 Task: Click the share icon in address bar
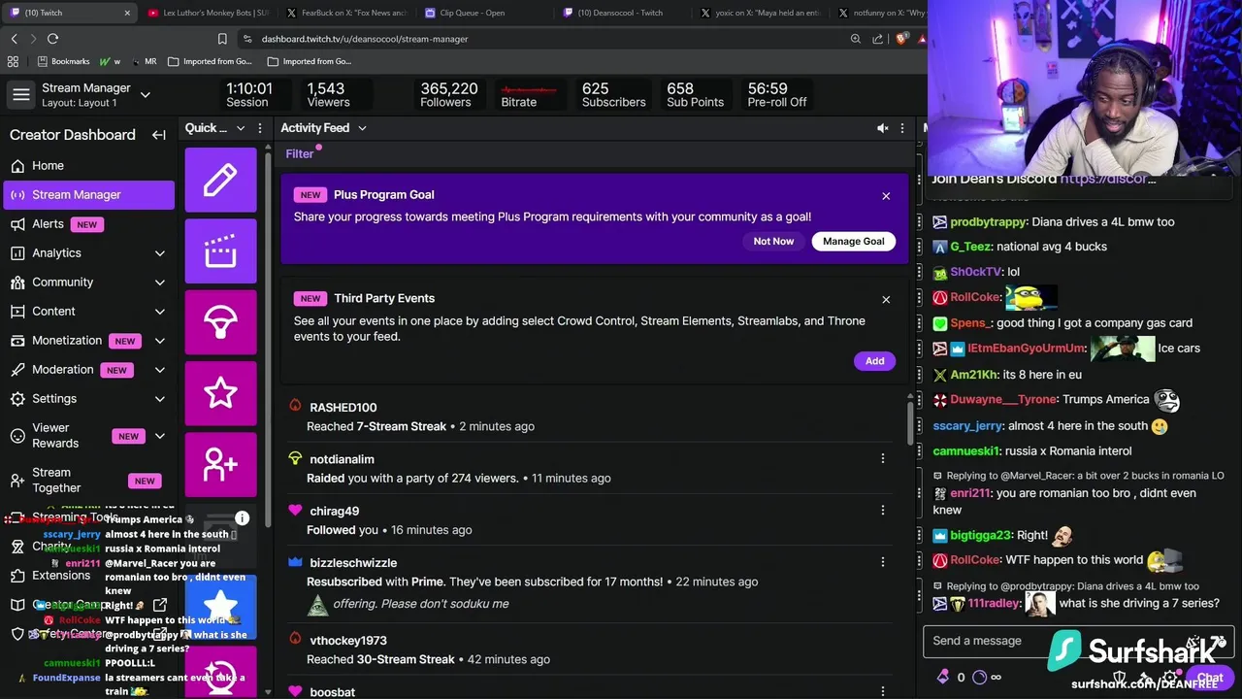pyautogui.click(x=878, y=39)
